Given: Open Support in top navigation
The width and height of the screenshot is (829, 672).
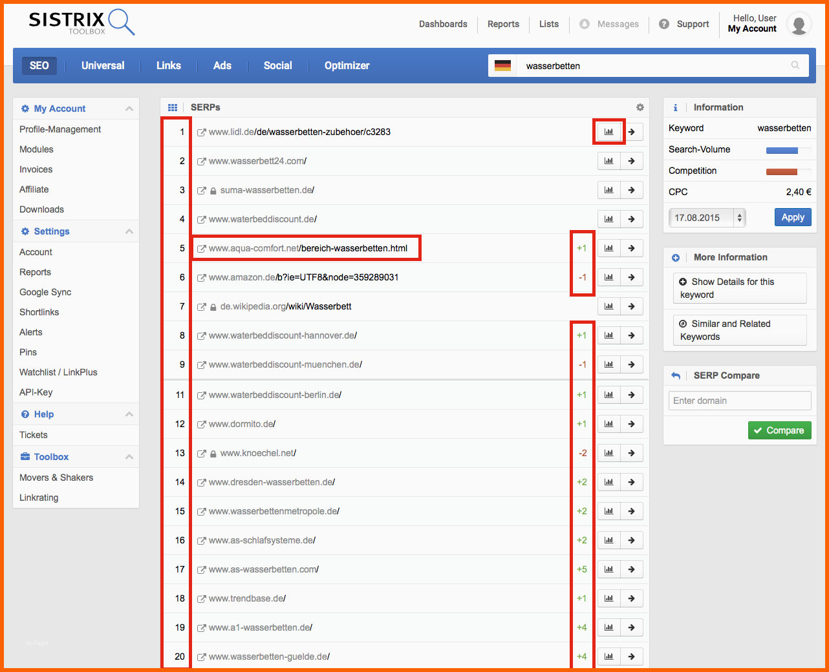Looking at the screenshot, I should (684, 24).
